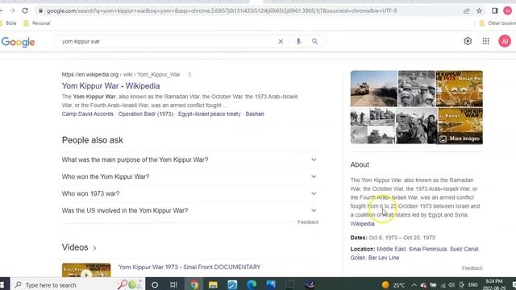Open the Google account avatar

tap(505, 41)
